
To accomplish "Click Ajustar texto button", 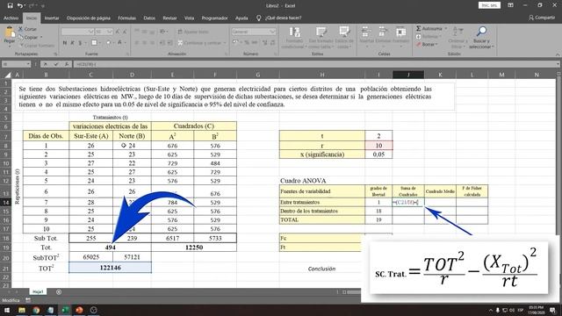I will (193, 32).
